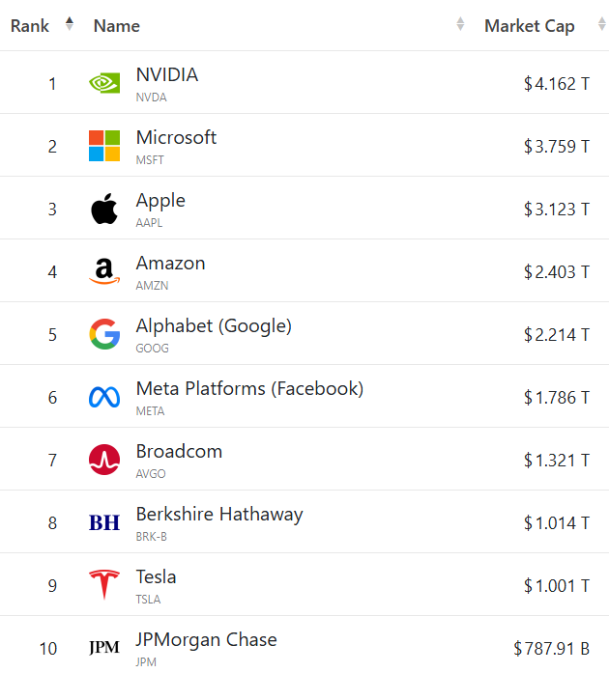Click Tesla's $1.001 T market cap

coord(556,585)
